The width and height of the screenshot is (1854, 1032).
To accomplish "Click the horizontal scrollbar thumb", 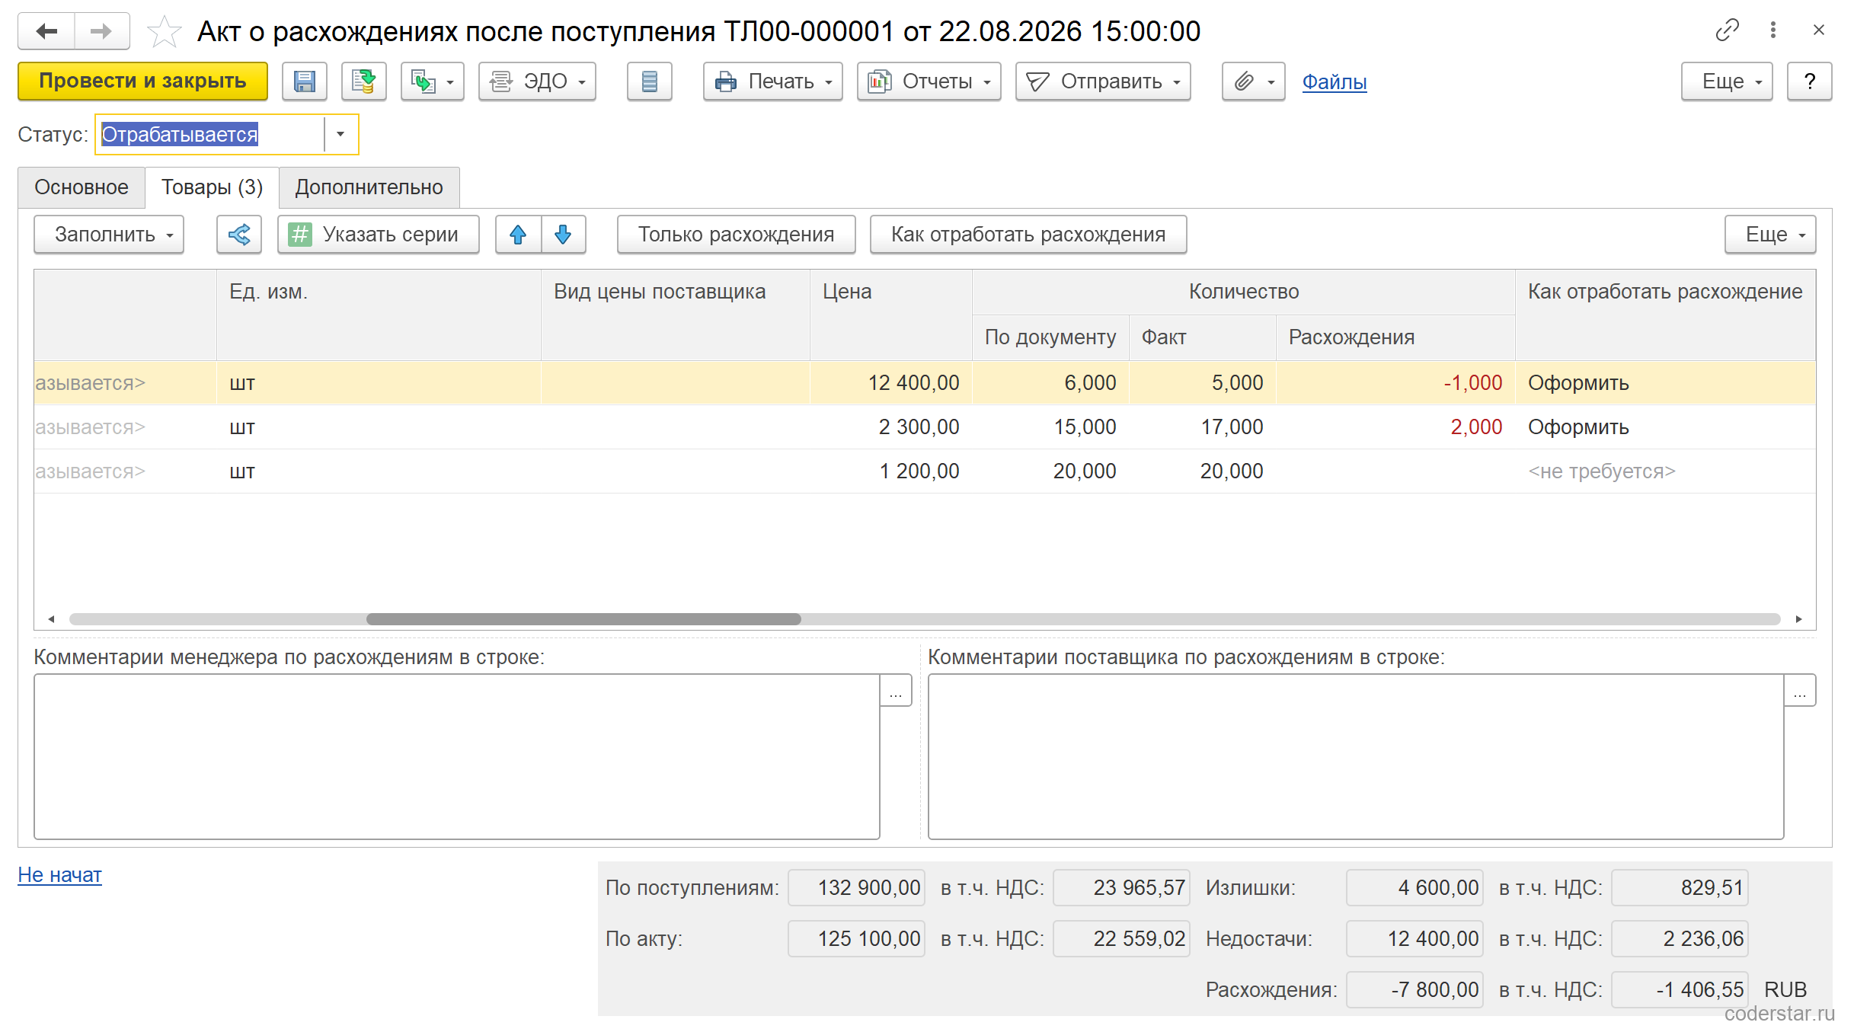I will tap(583, 619).
